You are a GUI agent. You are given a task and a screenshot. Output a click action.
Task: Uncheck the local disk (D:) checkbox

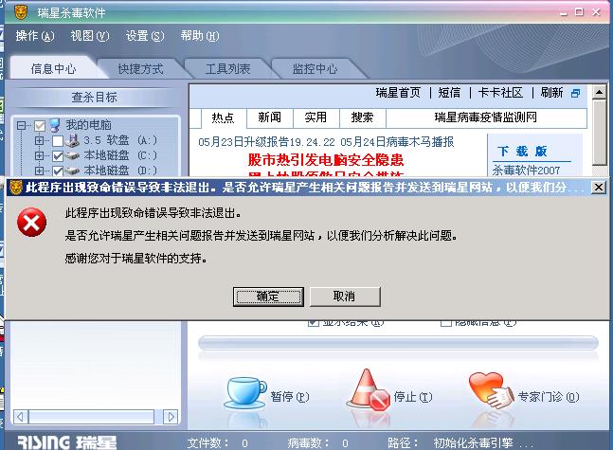[58, 171]
